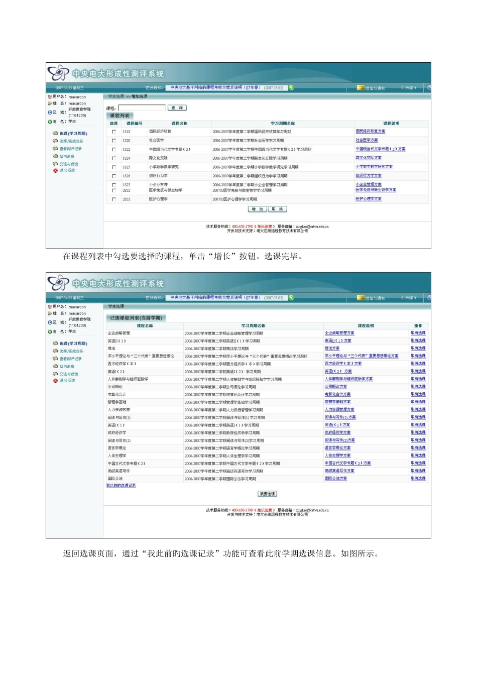The width and height of the screenshot is (477, 675).
Task: Click the 查询 search button
Action: (x=177, y=108)
